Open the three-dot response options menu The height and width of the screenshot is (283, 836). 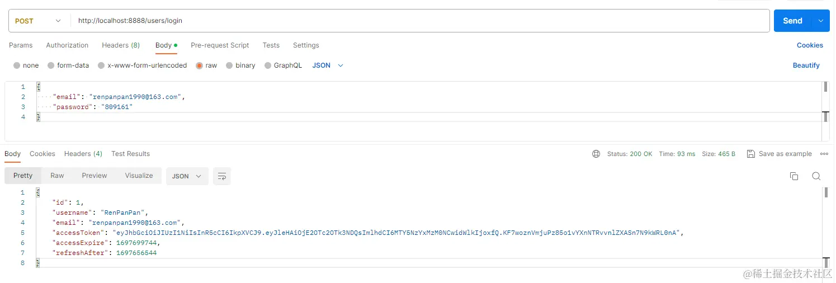point(824,154)
